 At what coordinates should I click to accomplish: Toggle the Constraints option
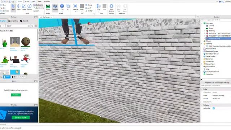(x=39, y=8)
